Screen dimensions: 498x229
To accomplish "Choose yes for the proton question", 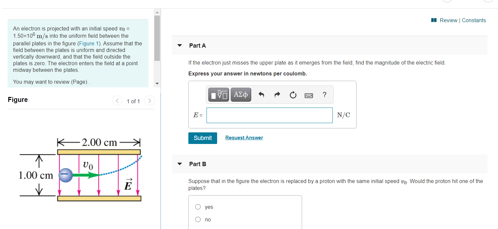I will [198, 206].
